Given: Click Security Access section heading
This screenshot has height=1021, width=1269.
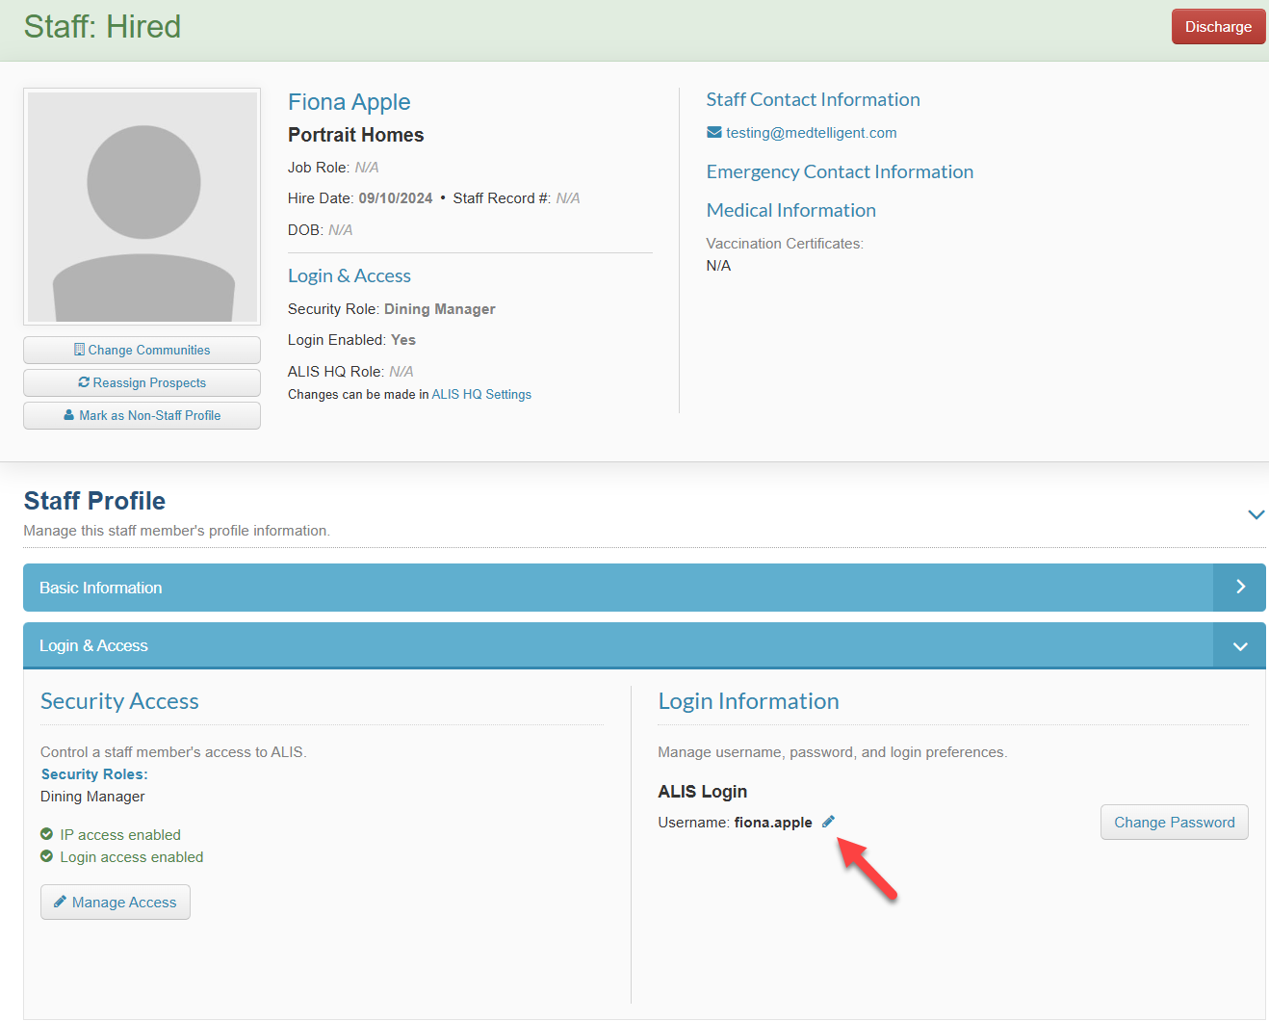Looking at the screenshot, I should [x=119, y=701].
